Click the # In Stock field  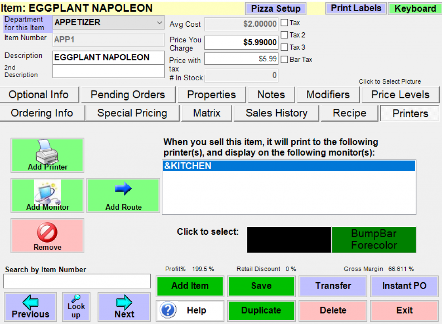pos(241,75)
